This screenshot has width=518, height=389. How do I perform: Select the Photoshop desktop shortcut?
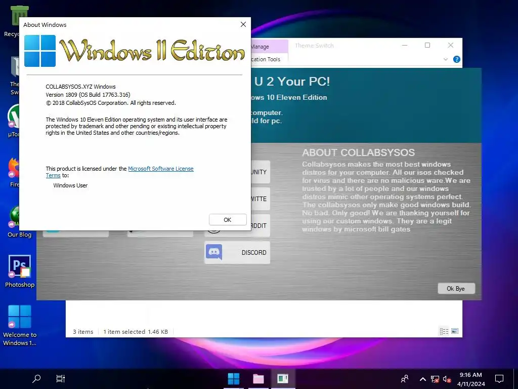point(20,271)
